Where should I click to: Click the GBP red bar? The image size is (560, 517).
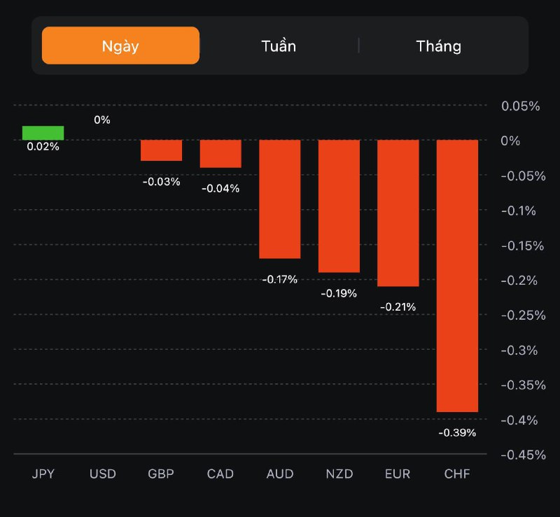point(161,150)
